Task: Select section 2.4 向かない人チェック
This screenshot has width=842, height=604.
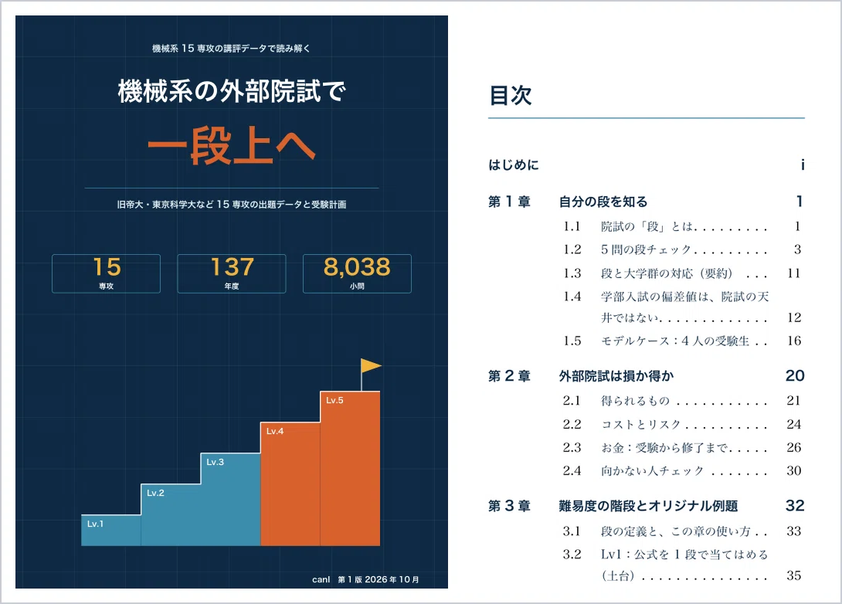Action: [682, 471]
